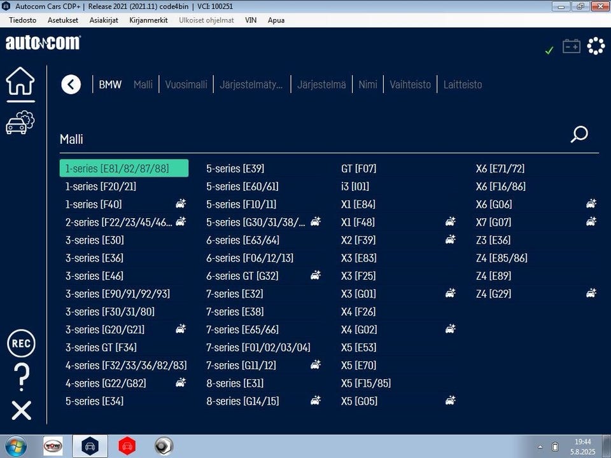The height and width of the screenshot is (458, 611).
Task: Click the new-car icon beside X7 [G07]
Action: click(591, 221)
